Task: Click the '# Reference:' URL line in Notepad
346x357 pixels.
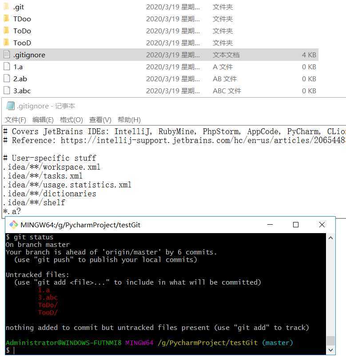Action: pos(175,140)
